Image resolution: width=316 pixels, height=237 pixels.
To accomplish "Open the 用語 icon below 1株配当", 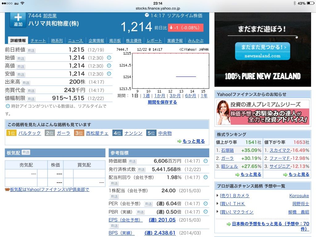I will pos(114,197).
